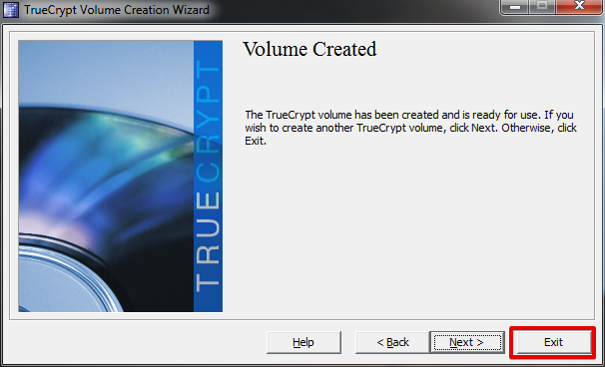Image resolution: width=605 pixels, height=367 pixels.
Task: Click the window title text
Action: (117, 10)
